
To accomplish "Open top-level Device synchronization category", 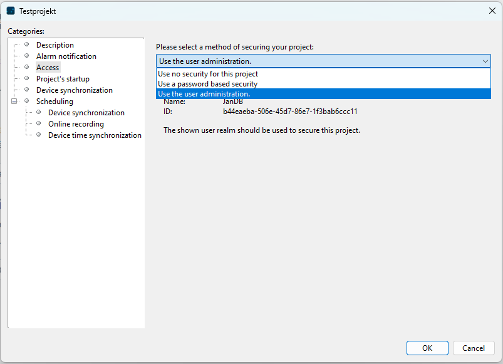I will (74, 90).
